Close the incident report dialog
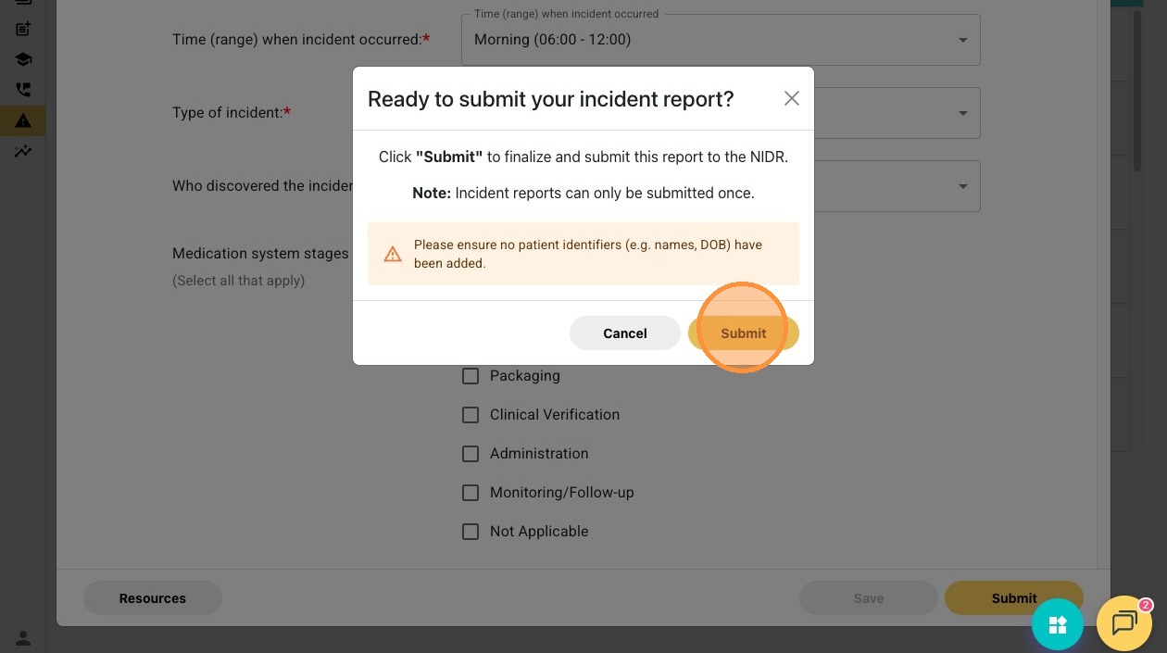The height and width of the screenshot is (653, 1167). pyautogui.click(x=791, y=98)
